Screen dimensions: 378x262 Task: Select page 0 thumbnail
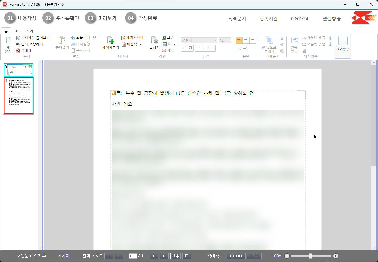(x=19, y=70)
